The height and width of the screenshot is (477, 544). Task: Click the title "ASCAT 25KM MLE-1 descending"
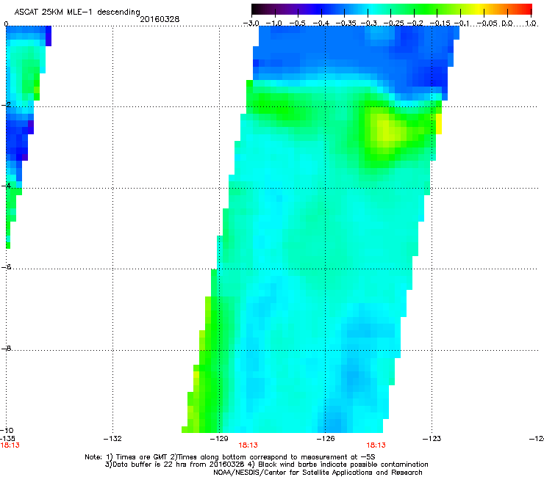point(77,12)
